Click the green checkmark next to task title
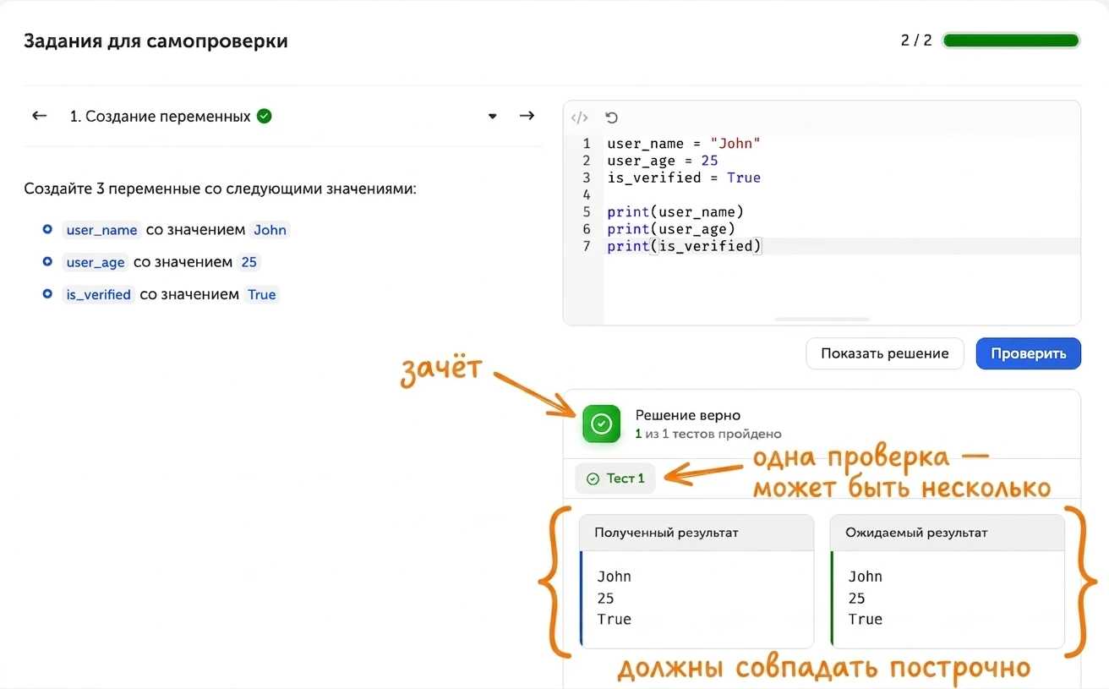 [265, 116]
